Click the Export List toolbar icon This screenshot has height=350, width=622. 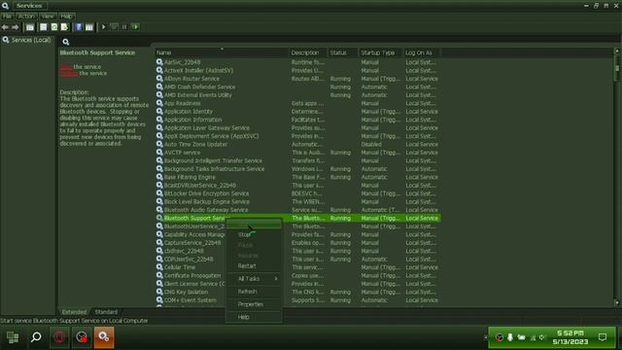point(65,27)
